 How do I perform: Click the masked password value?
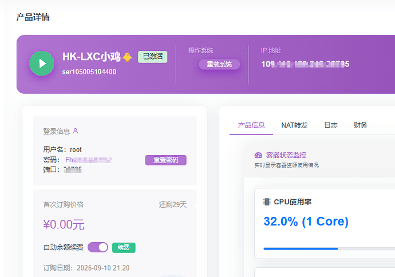(88, 160)
